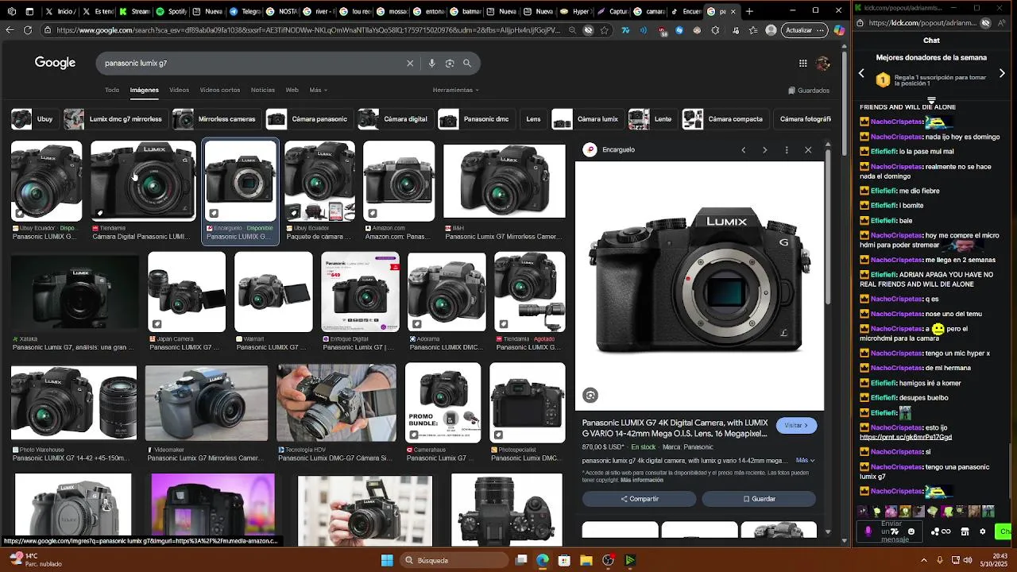Open Edge browser menu three dots
This screenshot has height=572, width=1017.
tap(820, 30)
